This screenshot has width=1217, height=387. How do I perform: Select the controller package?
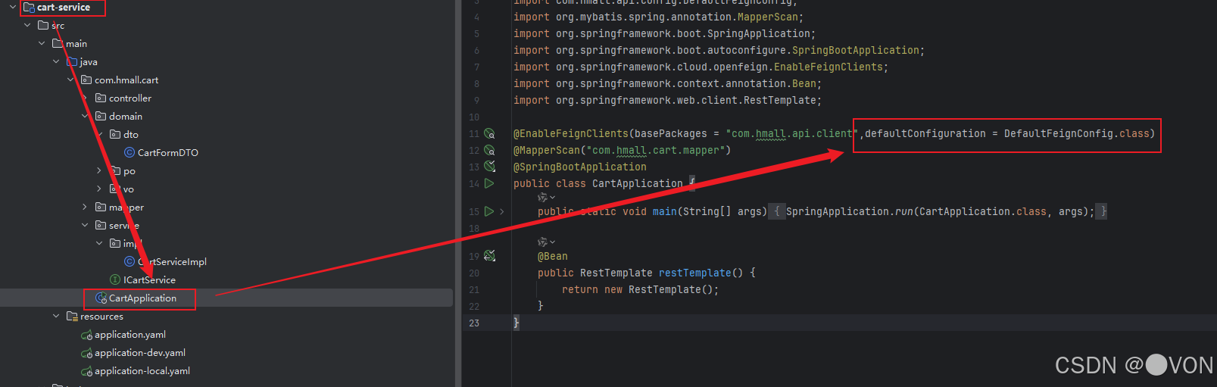130,98
